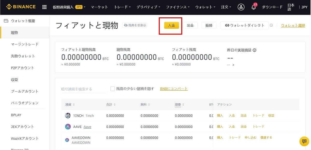Click the info icon next to 昨日の実現損益
311x150 pixels.
point(255,50)
